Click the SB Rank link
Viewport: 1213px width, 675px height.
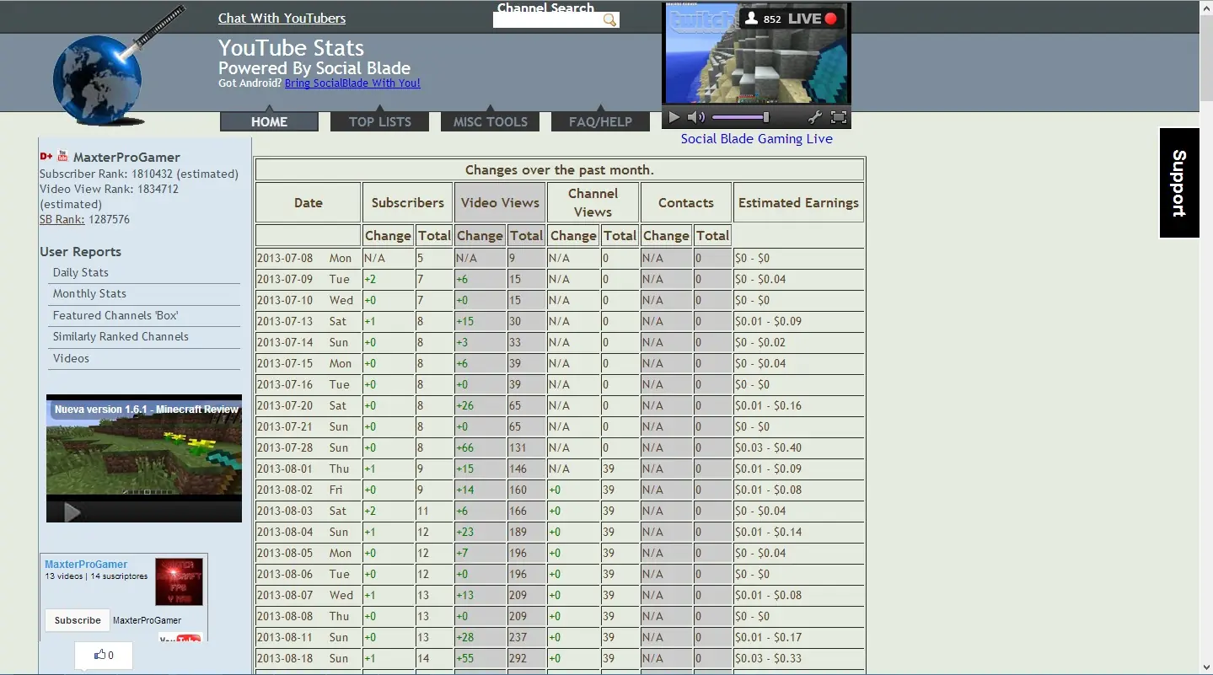62,219
